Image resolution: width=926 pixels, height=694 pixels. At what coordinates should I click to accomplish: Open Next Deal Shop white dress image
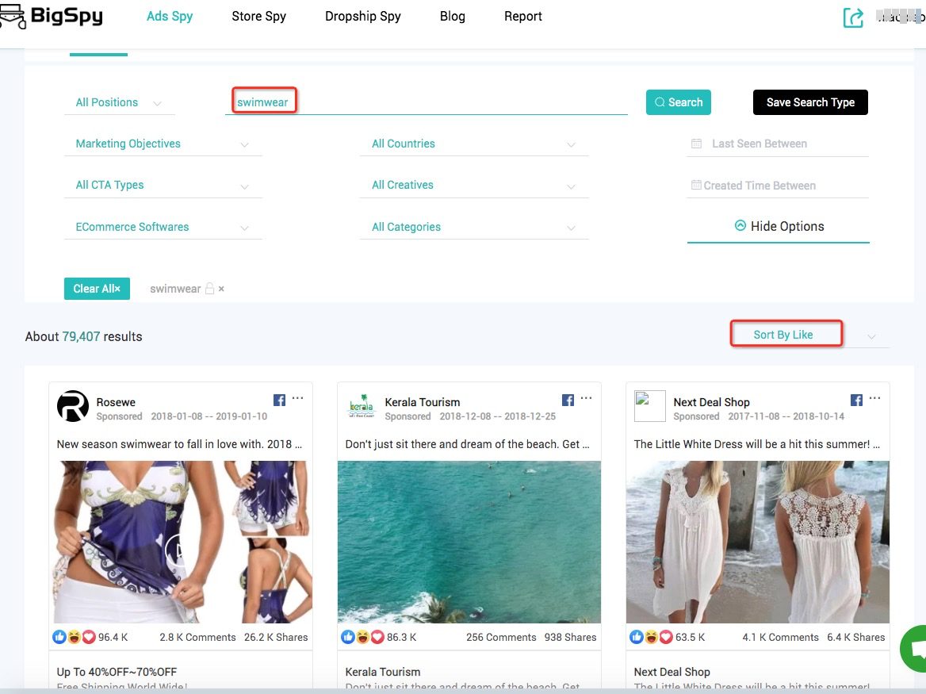(758, 542)
